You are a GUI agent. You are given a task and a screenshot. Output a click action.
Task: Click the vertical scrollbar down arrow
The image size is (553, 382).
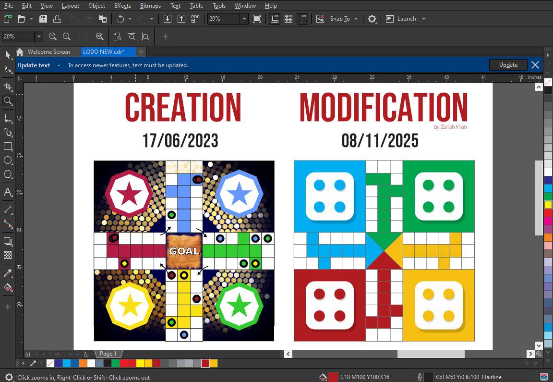[539, 345]
